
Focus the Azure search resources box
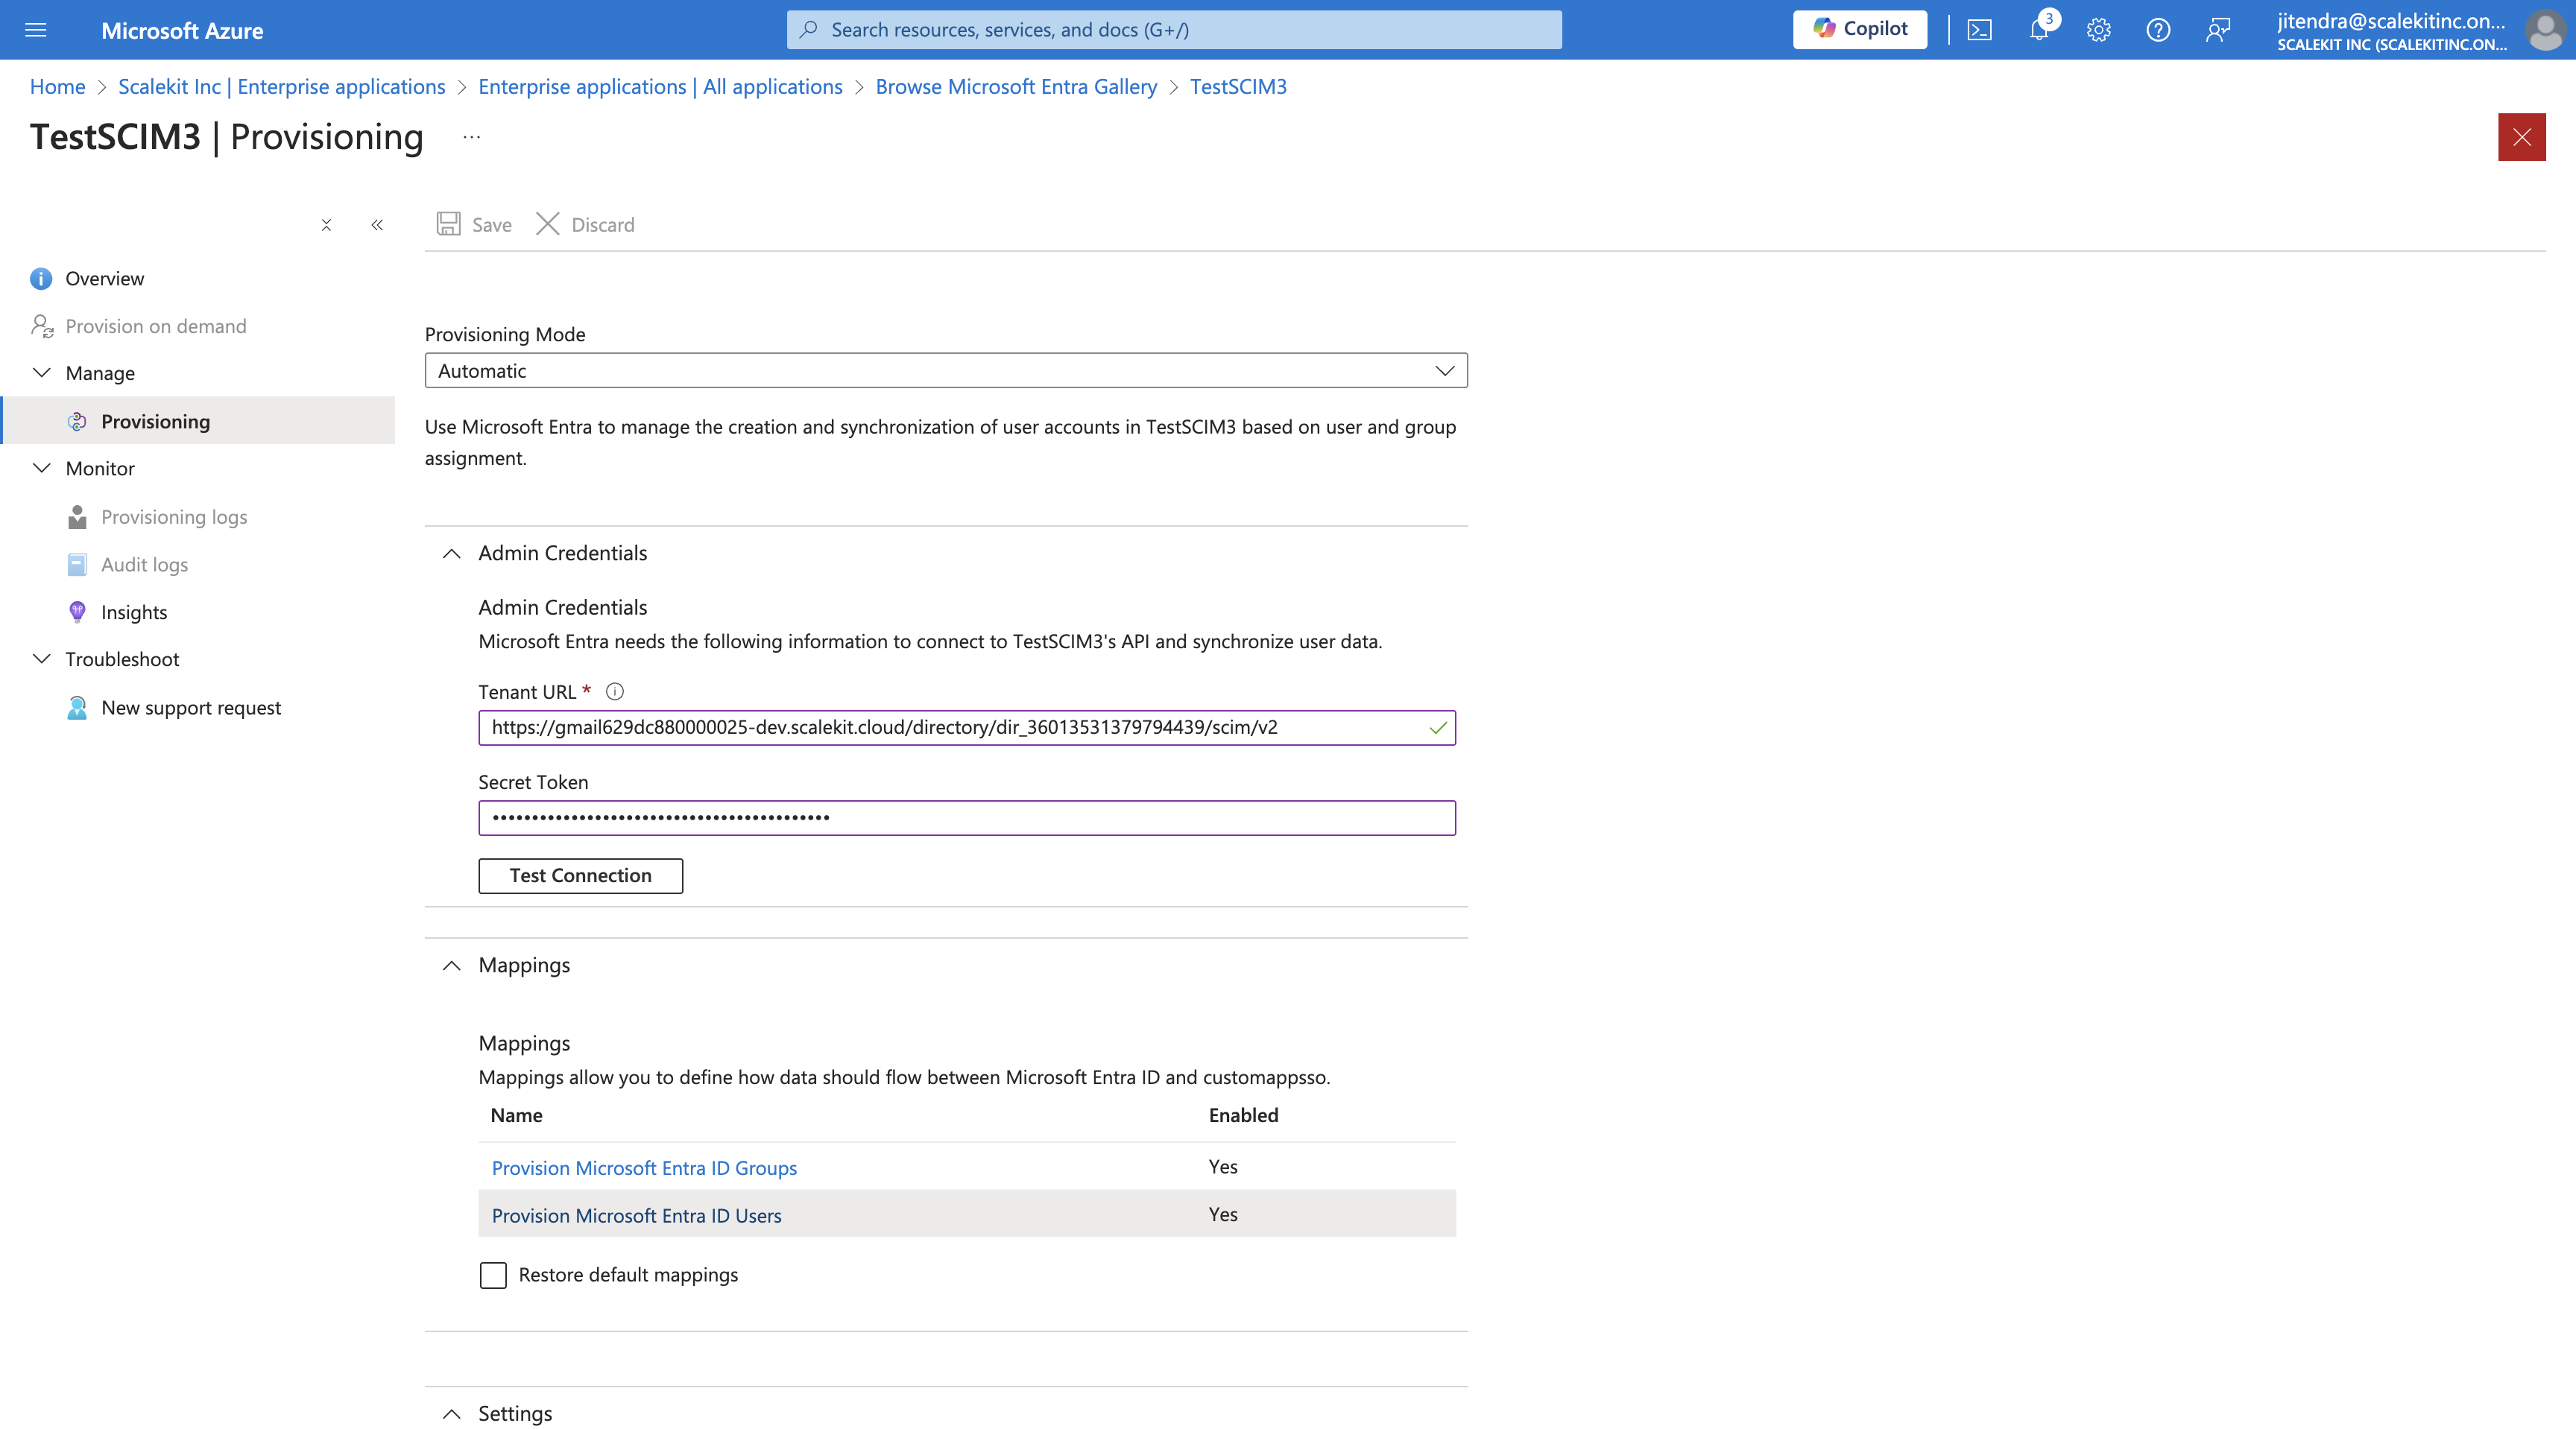(x=1174, y=29)
